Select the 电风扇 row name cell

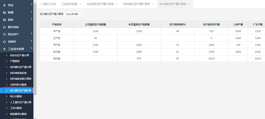pyautogui.click(x=57, y=59)
